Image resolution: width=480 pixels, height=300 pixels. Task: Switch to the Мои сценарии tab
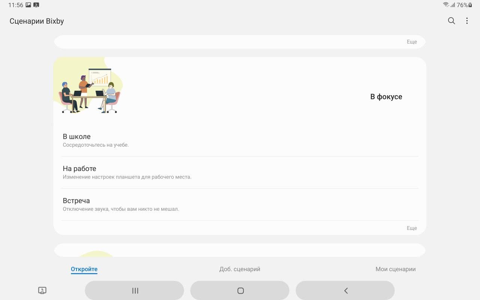(396, 269)
